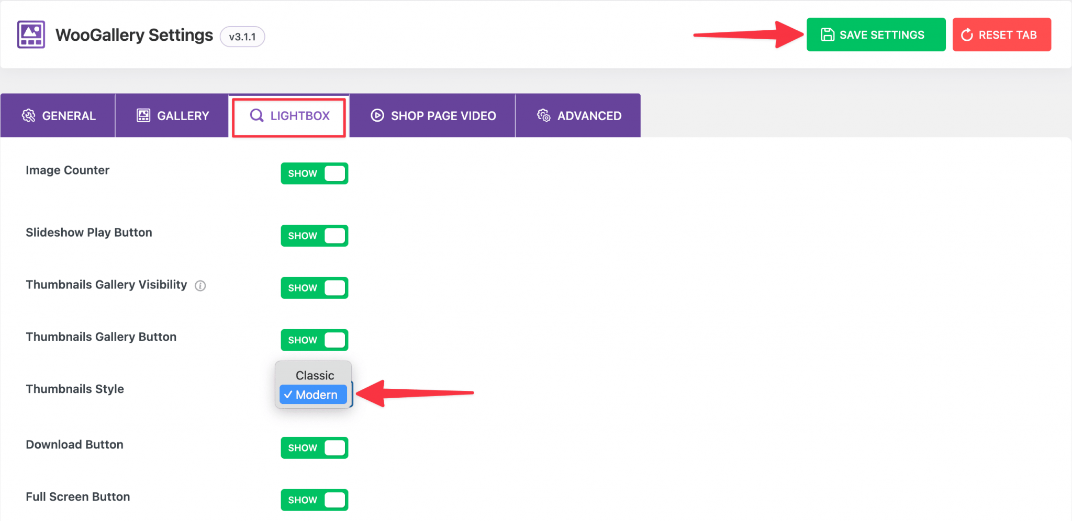
Task: Hide the Image Counter
Action: tap(314, 173)
